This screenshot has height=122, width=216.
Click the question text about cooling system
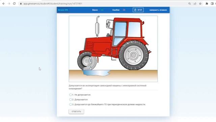click(107, 87)
